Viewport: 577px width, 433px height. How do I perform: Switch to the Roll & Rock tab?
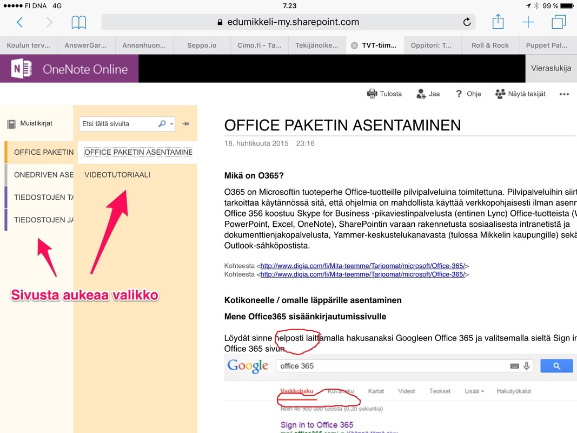point(490,45)
